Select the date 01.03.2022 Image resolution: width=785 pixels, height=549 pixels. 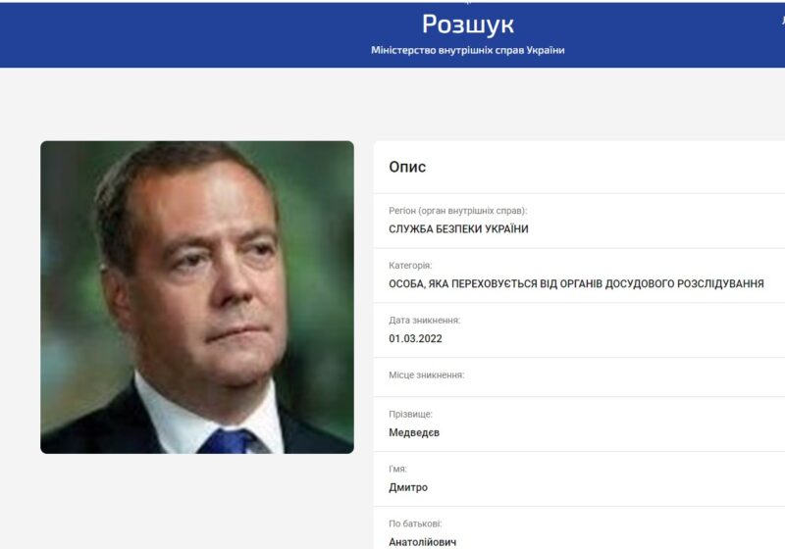(415, 338)
